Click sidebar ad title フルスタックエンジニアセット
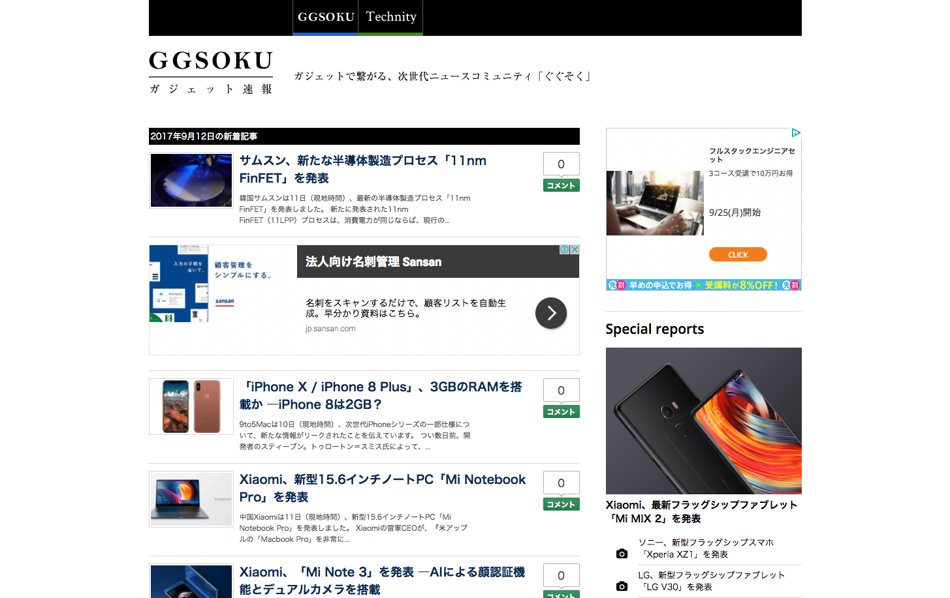Screen dimensions: 950x598 point(752,155)
